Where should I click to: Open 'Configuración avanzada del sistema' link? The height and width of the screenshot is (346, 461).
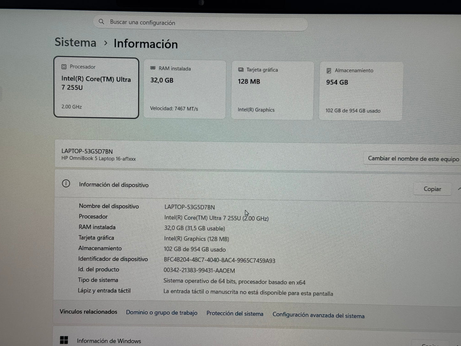318,315
